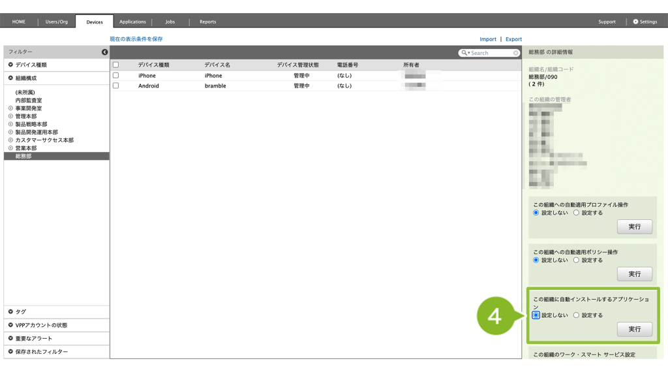Click the 現在の表示条件を保存 link

tap(136, 39)
